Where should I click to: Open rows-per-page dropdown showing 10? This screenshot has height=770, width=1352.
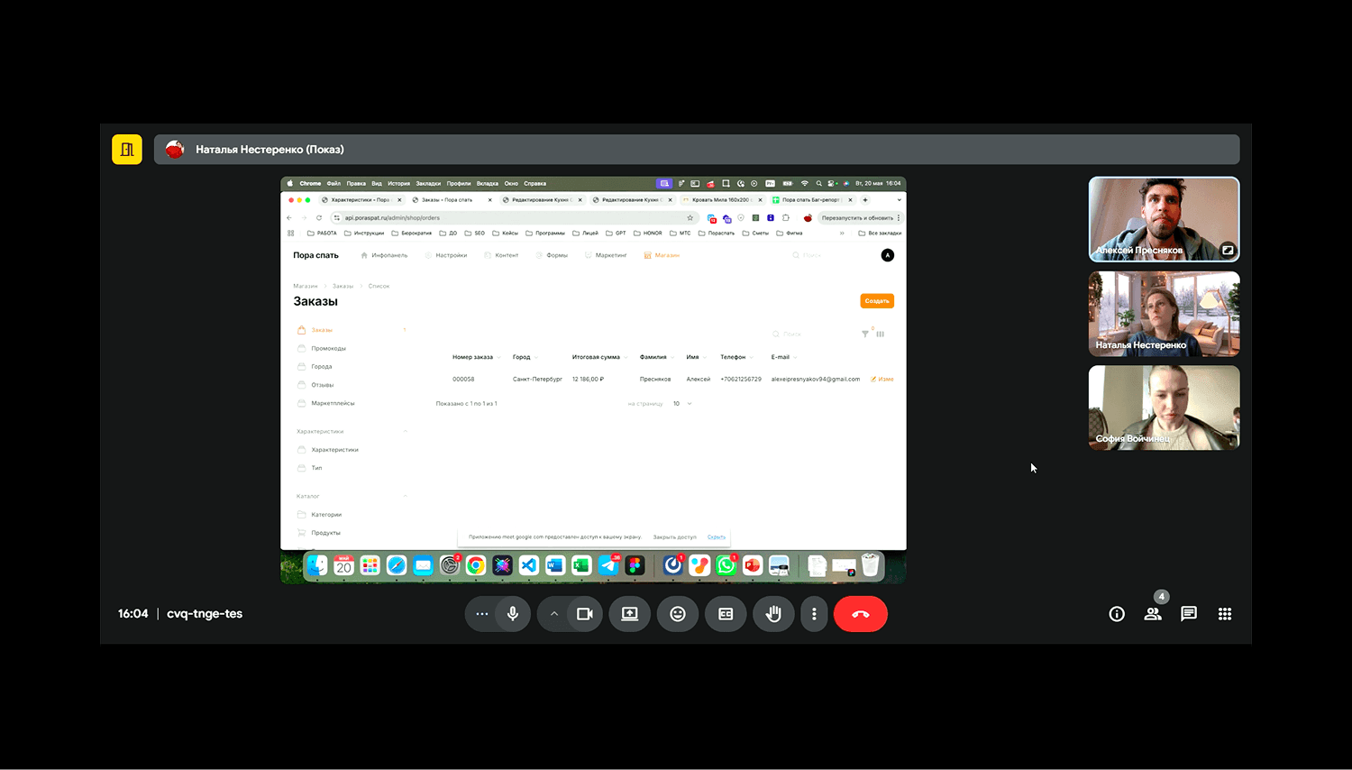[682, 404]
